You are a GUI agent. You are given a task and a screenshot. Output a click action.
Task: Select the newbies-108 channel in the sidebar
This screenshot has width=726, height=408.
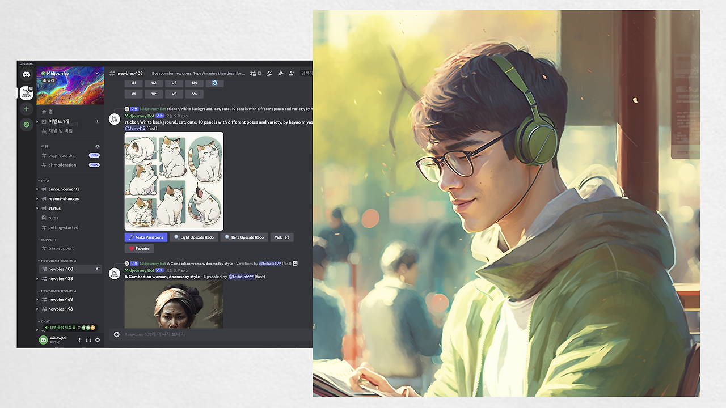coord(70,269)
